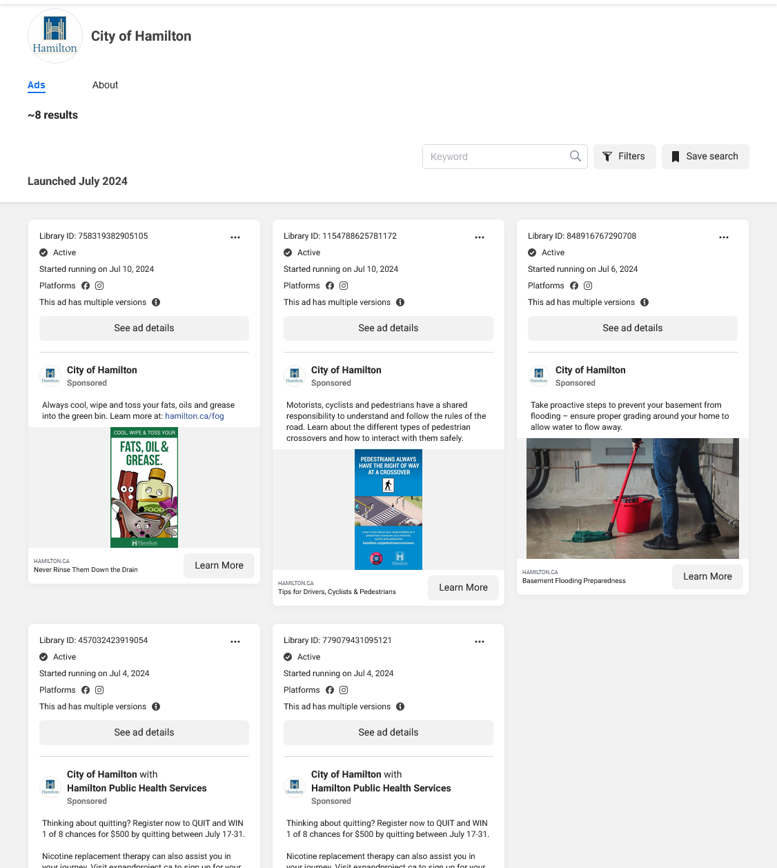Open options menu for ad 457032423919054
The width and height of the screenshot is (777, 868).
(x=235, y=642)
